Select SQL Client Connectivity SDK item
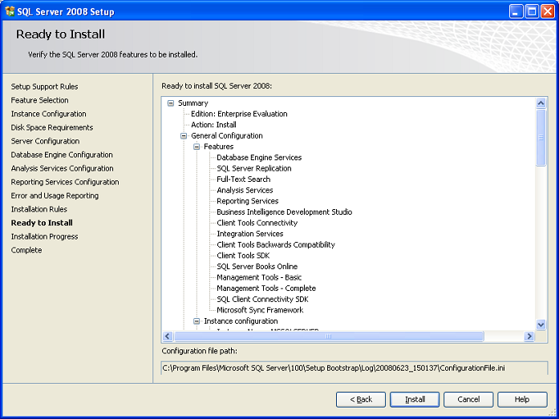Image resolution: width=559 pixels, height=419 pixels. [x=262, y=300]
